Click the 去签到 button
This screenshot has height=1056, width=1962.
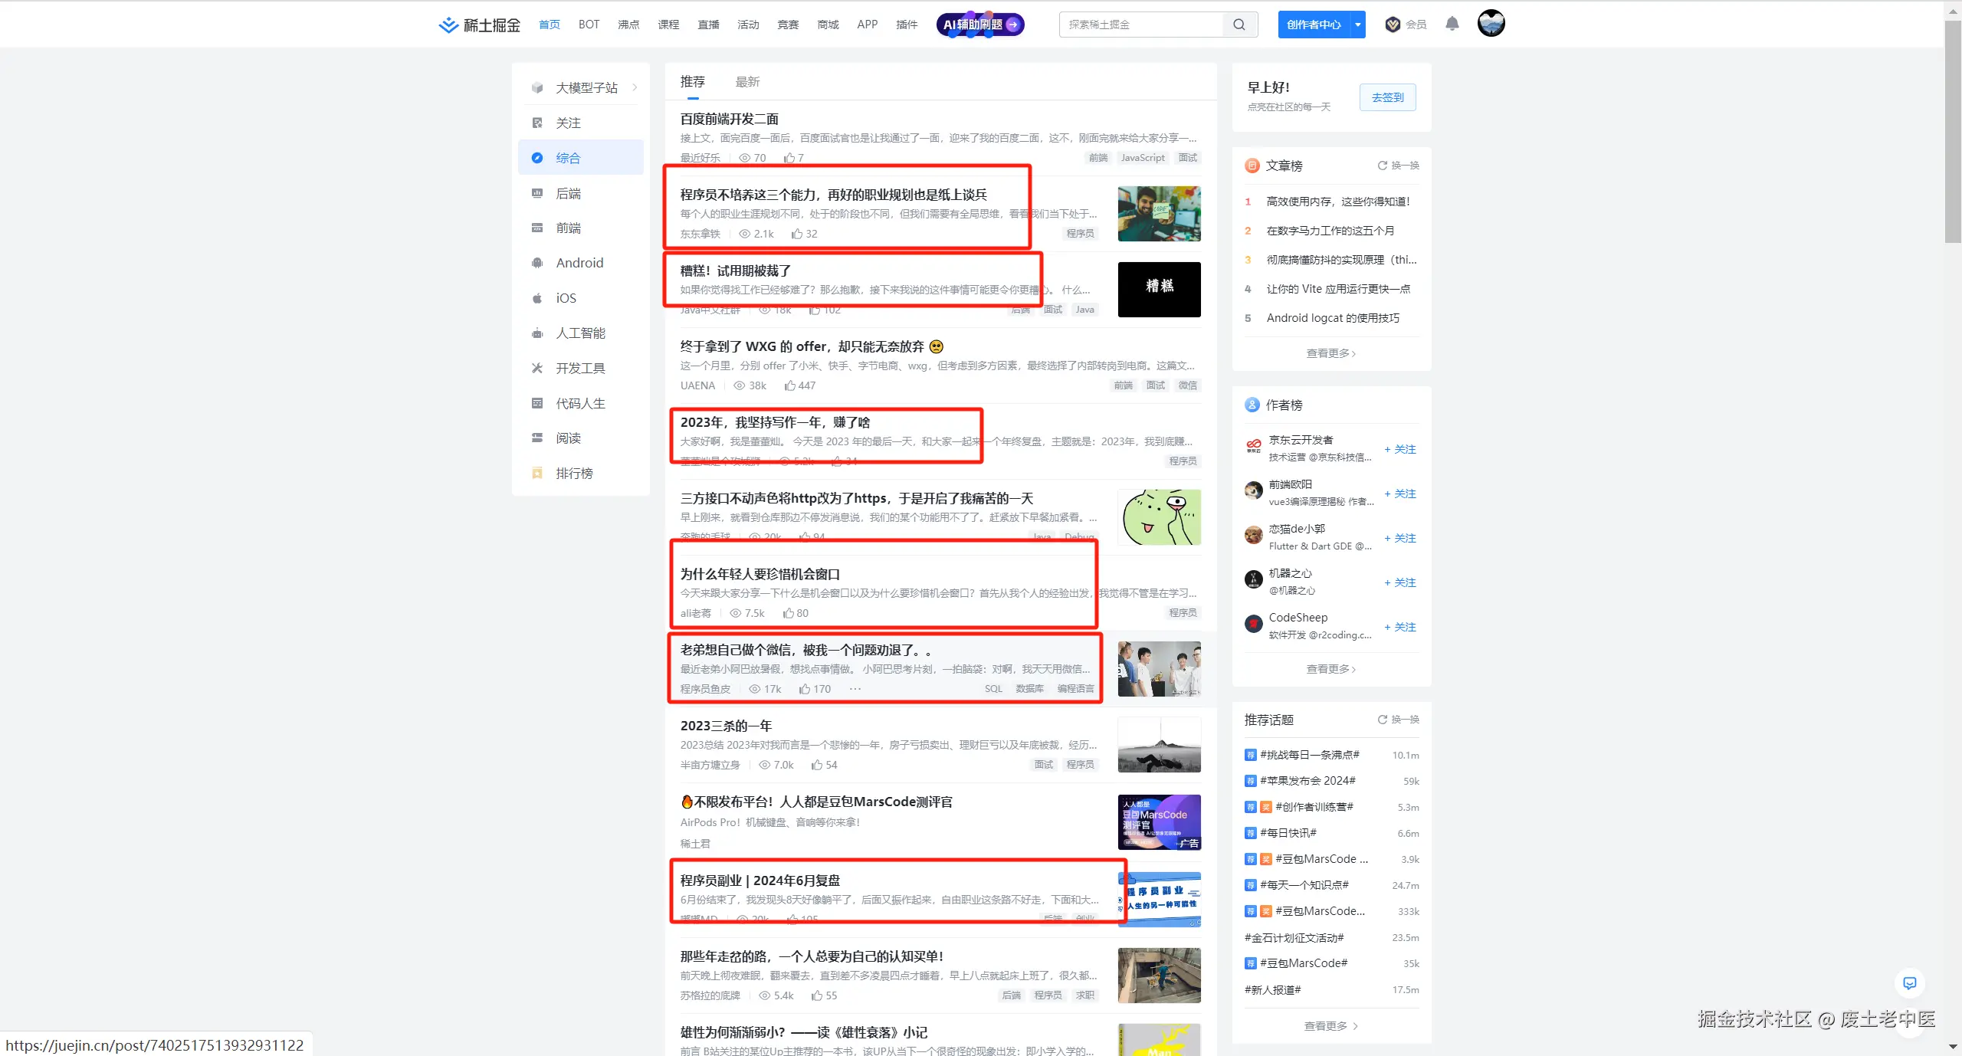point(1387,97)
